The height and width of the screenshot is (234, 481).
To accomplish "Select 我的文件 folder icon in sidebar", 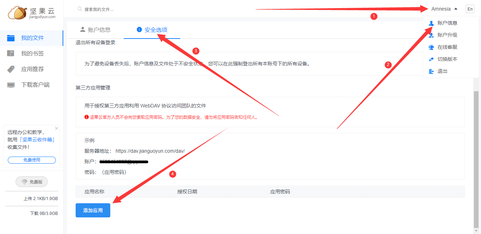I will pyautogui.click(x=11, y=38).
